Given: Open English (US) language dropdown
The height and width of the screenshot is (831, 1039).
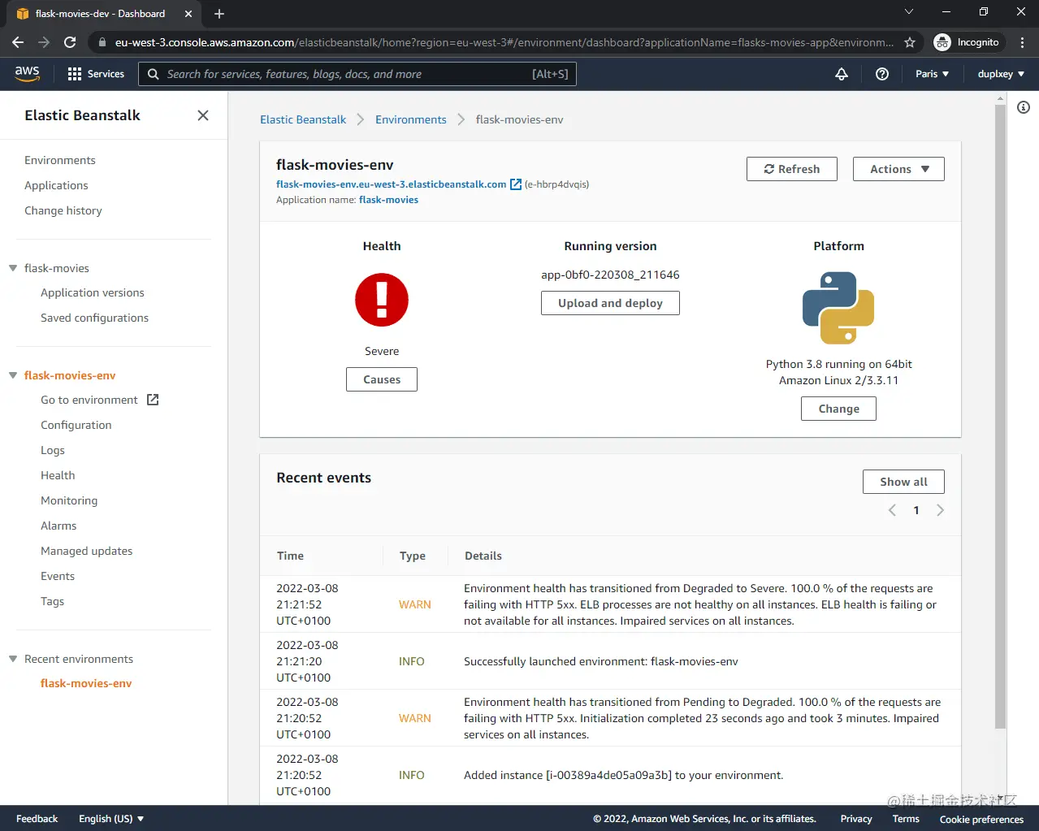Looking at the screenshot, I should tap(111, 819).
